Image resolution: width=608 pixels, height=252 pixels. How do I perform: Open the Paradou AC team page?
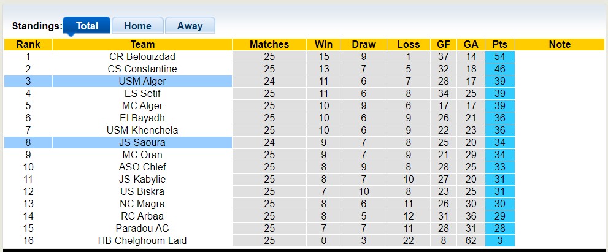[142, 228]
